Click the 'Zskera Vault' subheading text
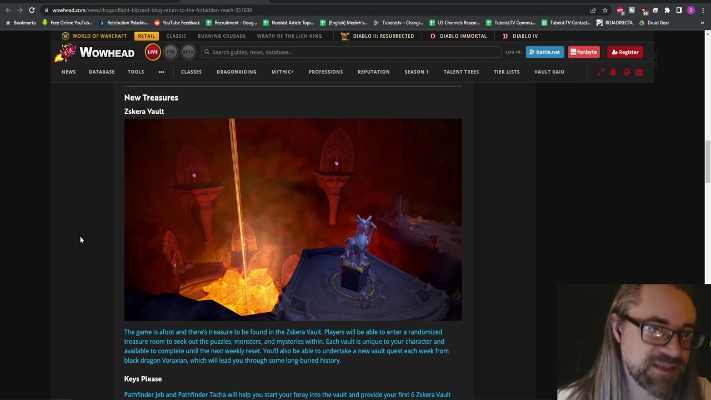The height and width of the screenshot is (400, 711). pos(144,111)
